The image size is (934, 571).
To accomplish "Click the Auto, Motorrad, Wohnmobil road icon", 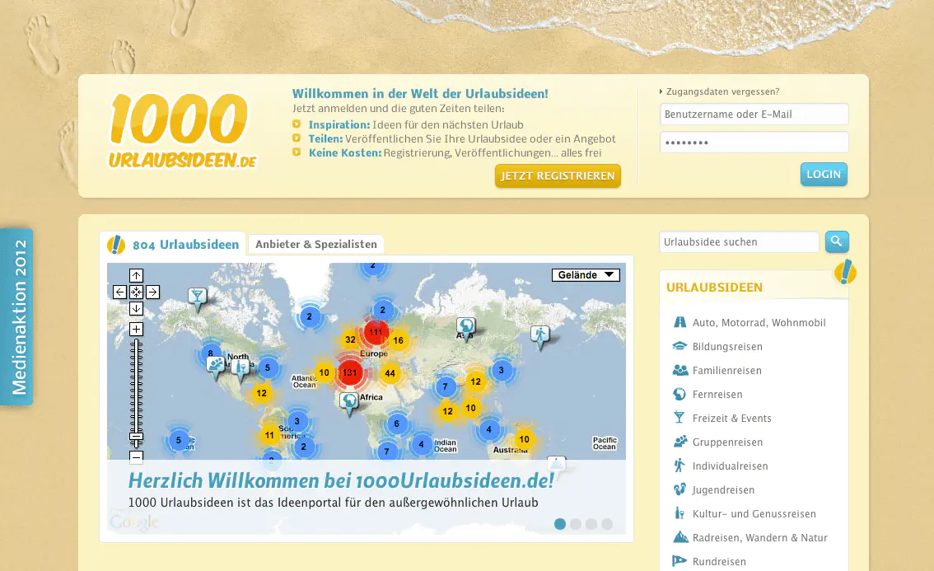I will (x=679, y=322).
